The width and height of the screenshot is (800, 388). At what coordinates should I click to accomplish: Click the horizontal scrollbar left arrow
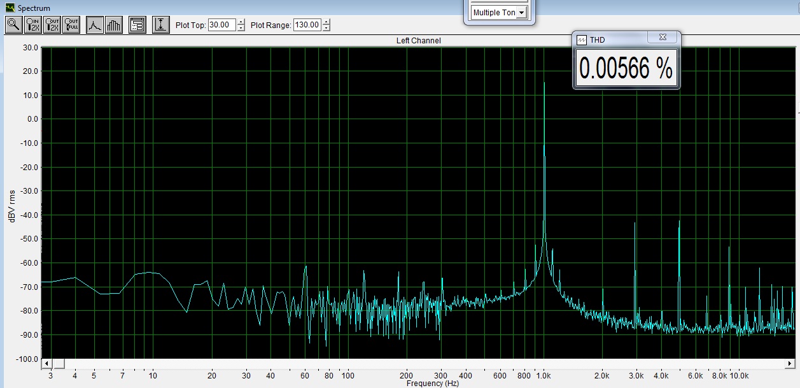coord(46,364)
